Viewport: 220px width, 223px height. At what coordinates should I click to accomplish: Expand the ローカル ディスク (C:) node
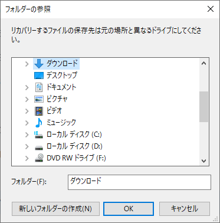point(27,135)
